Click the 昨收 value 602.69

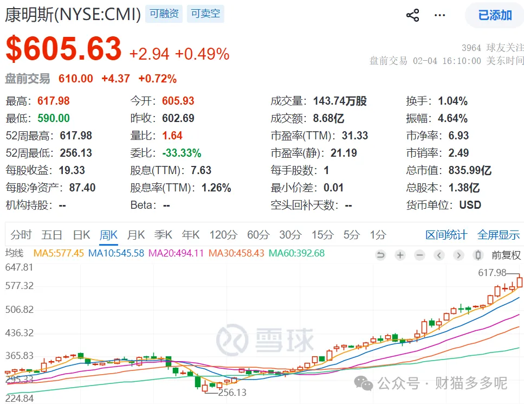point(178,118)
